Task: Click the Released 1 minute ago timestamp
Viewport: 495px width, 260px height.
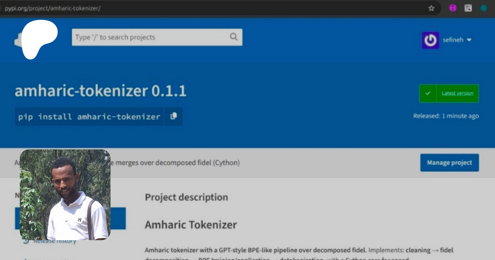Action: tap(446, 116)
